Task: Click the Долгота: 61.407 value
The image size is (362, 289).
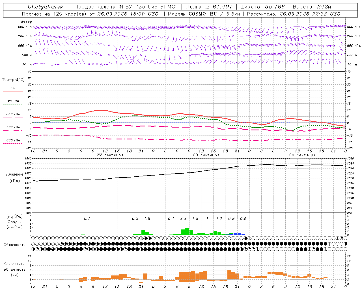Action: [x=209, y=7]
